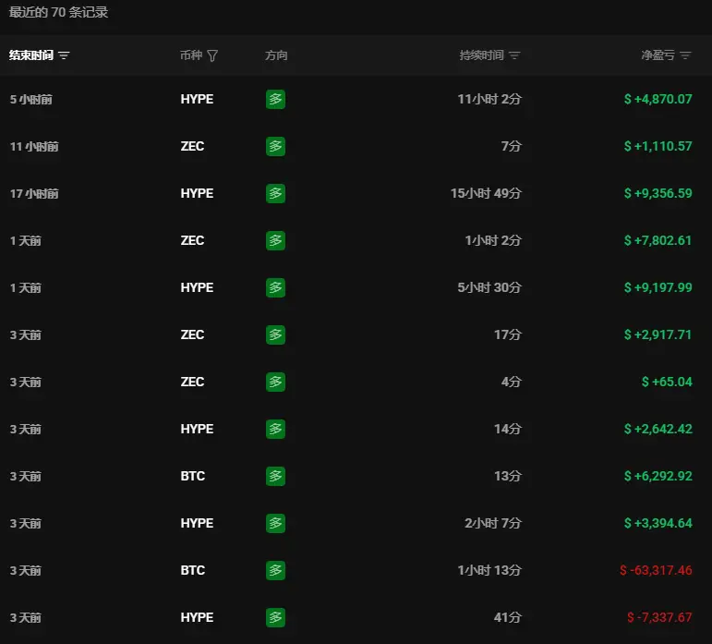The width and height of the screenshot is (712, 644).
Task: Click the 5小时 30分 duration
Action: point(489,287)
